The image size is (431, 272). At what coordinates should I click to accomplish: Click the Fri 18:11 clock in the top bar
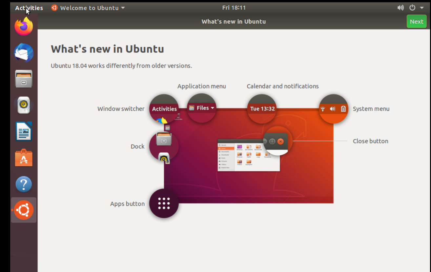pyautogui.click(x=234, y=8)
